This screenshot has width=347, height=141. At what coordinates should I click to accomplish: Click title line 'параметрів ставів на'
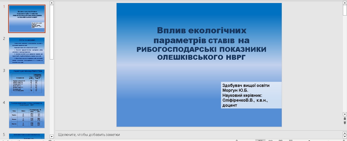(x=202, y=40)
